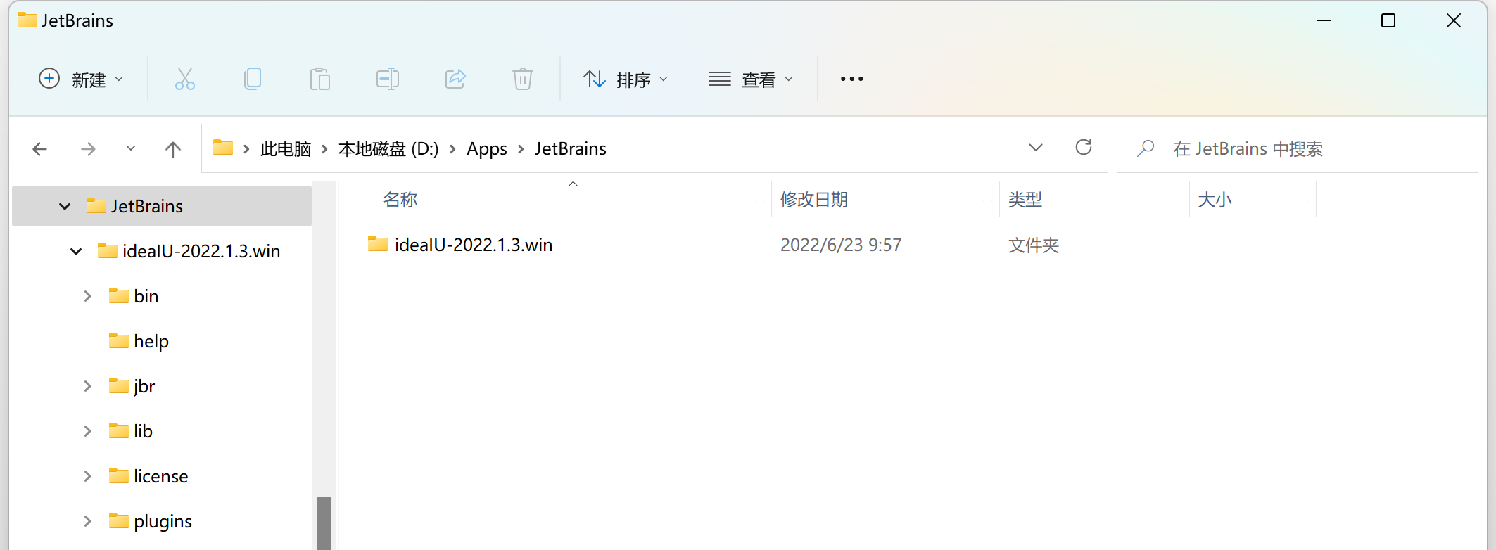
Task: Click the 文件夹 type cell
Action: click(x=1034, y=245)
